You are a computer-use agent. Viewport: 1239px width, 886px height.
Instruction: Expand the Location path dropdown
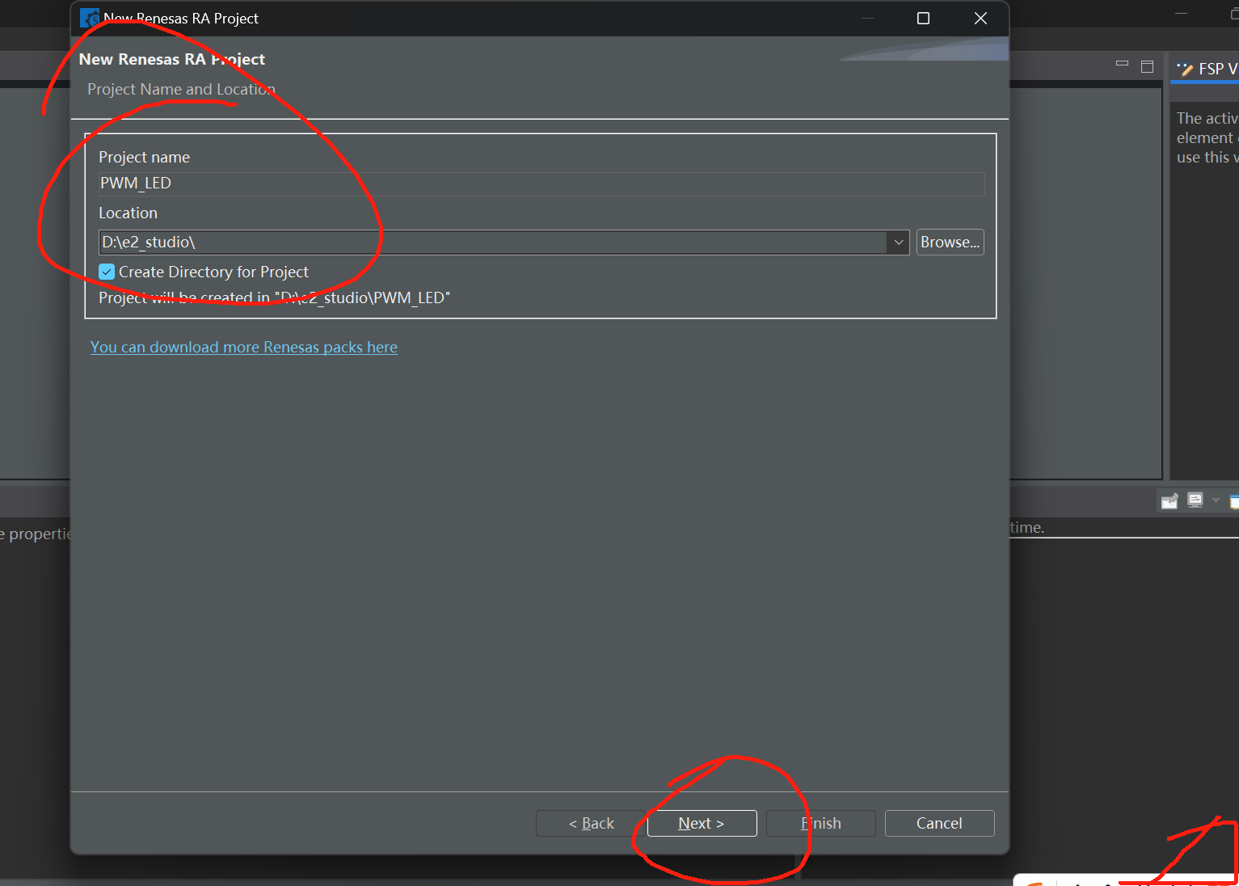(x=899, y=243)
